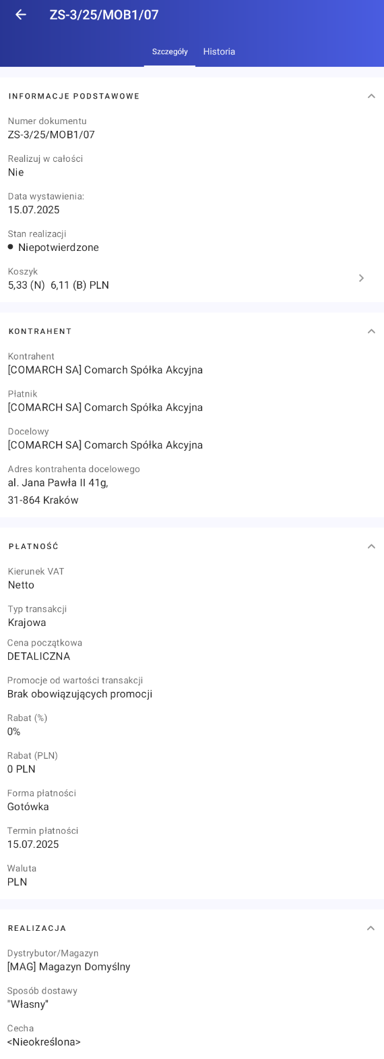Click the Niepotwierdzone status dot
This screenshot has width=384, height=1059.
coord(11,247)
